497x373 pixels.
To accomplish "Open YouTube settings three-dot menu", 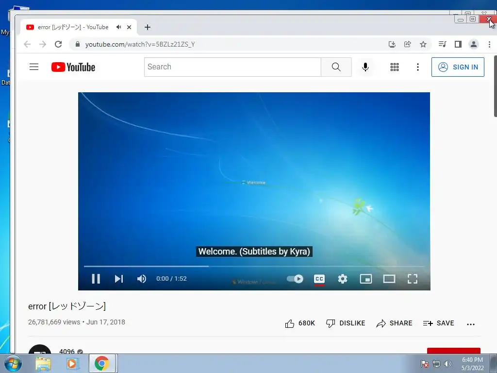I will (x=417, y=67).
